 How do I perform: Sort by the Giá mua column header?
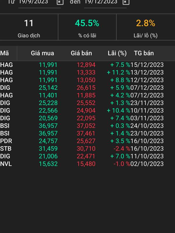click(42, 53)
